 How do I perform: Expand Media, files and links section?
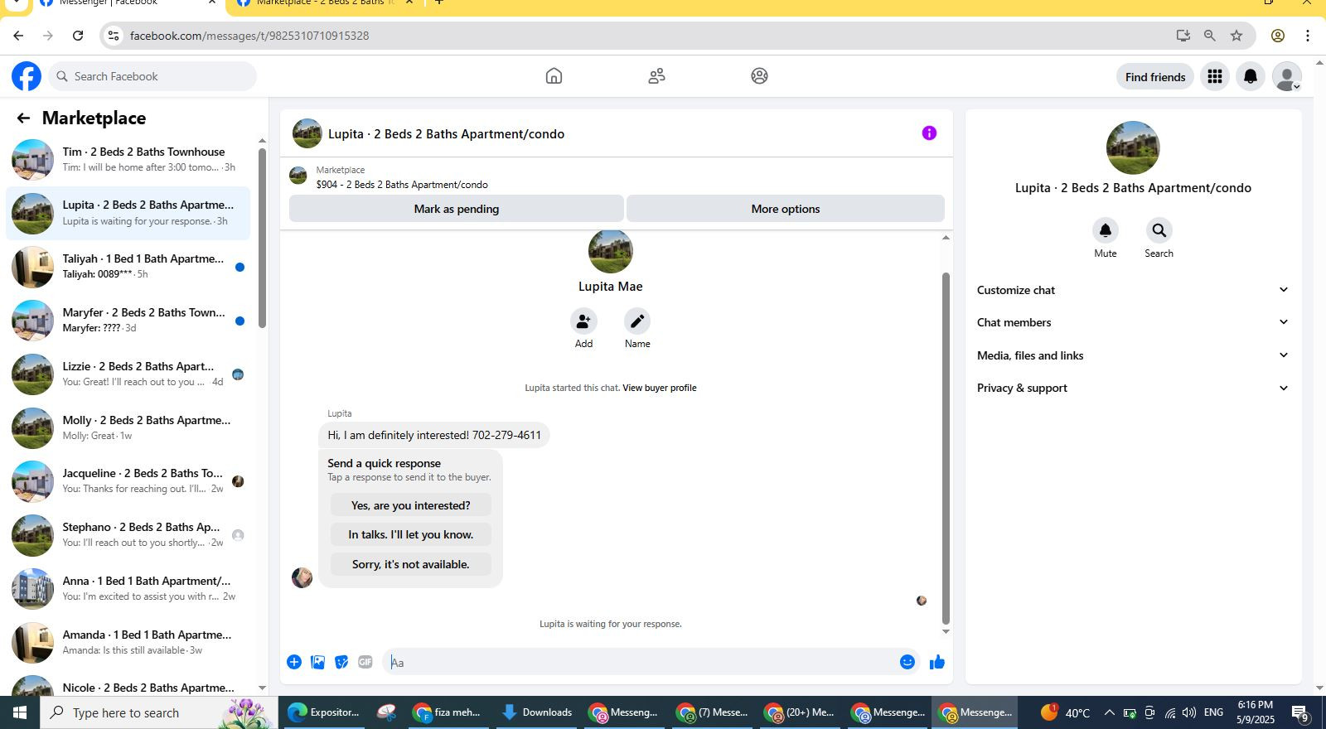point(1133,355)
